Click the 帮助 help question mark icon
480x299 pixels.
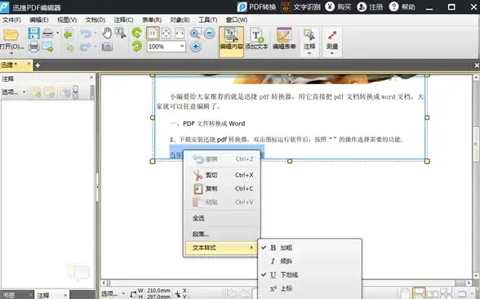[393, 7]
